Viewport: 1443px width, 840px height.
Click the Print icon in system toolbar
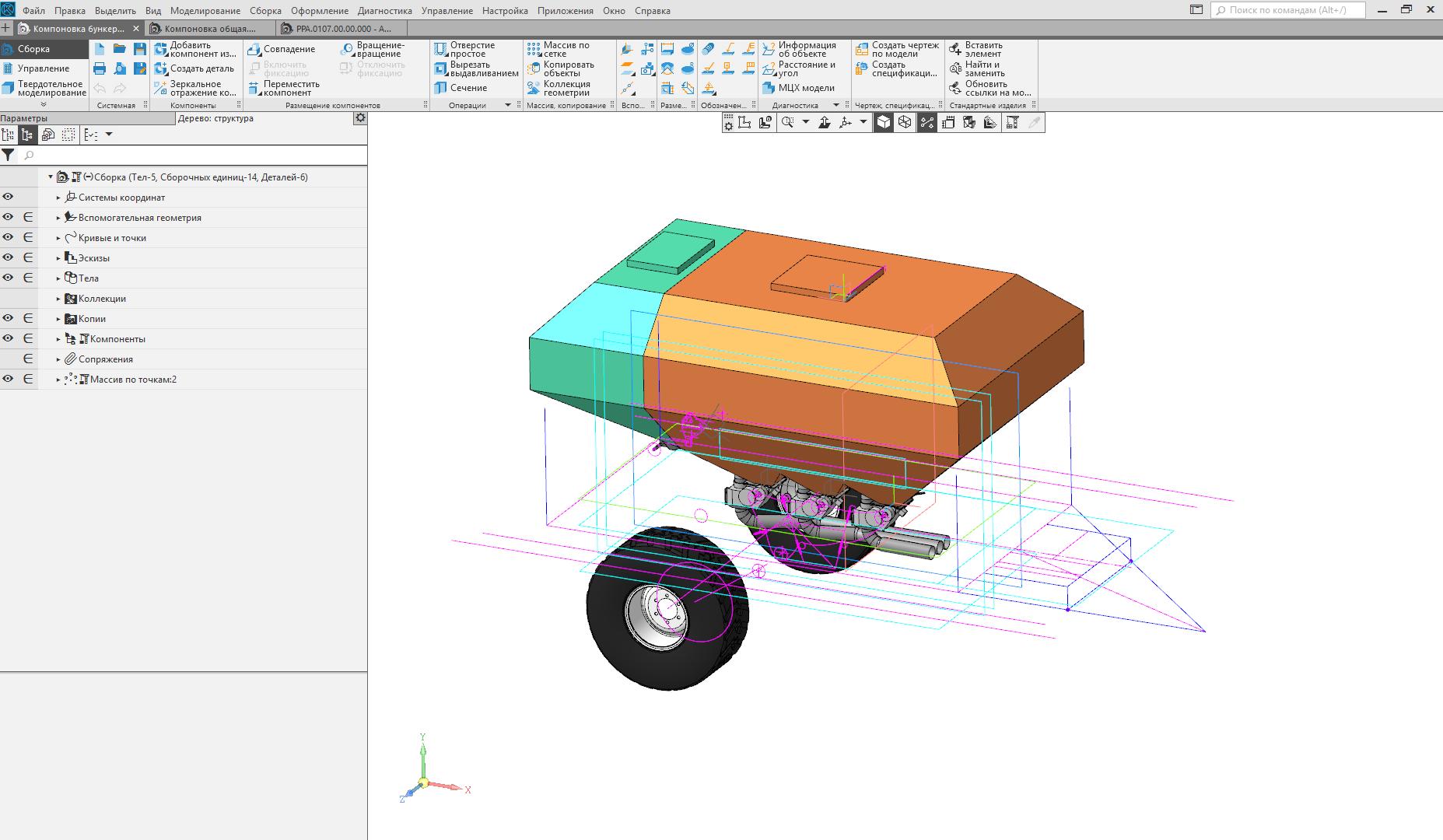pyautogui.click(x=100, y=68)
